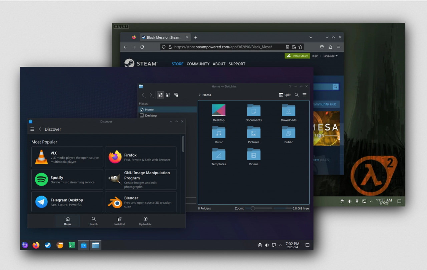Bookmark the Steam page with the star
This screenshot has height=270, width=427.
[x=300, y=47]
